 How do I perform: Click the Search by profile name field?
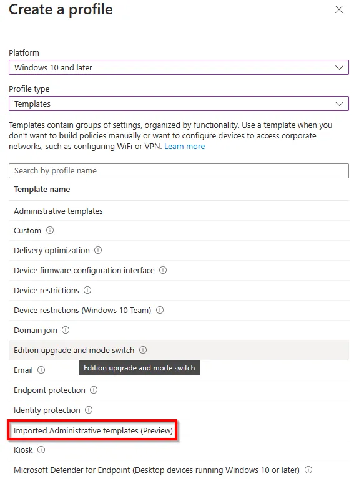pyautogui.click(x=179, y=171)
